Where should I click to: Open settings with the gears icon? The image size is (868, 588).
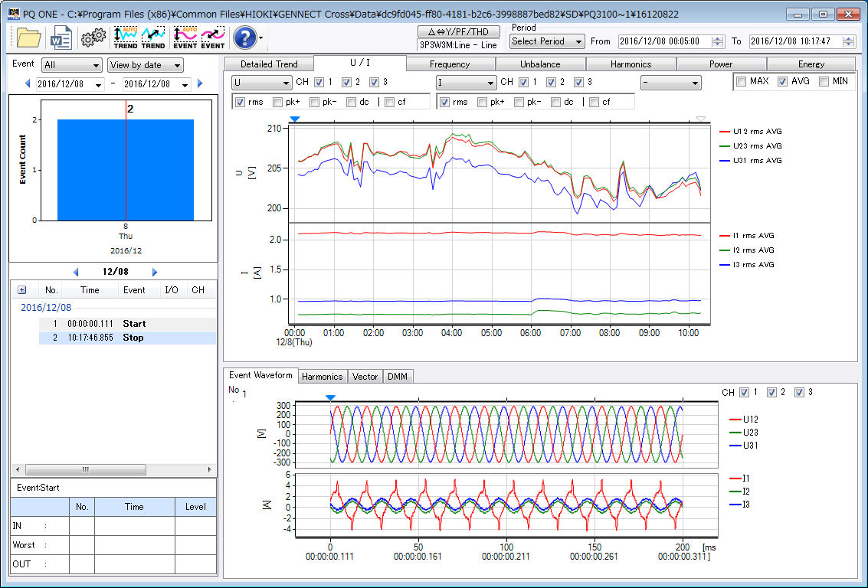(93, 38)
